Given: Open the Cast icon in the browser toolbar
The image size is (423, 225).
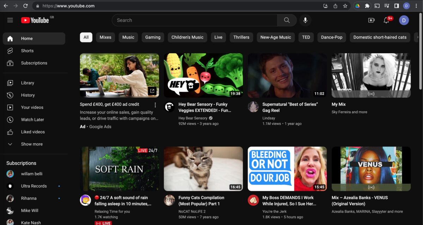Looking at the screenshot, I should pos(377,6).
